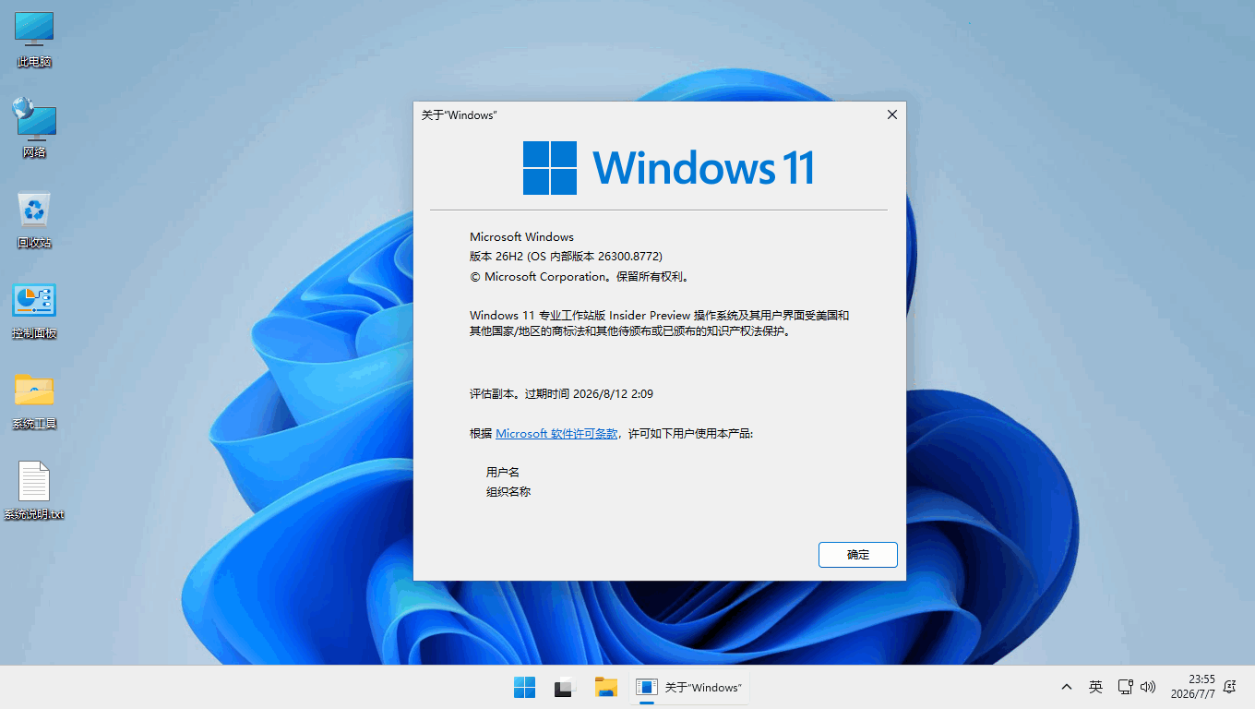Launch File Explorer from the taskbar
1255x709 pixels.
[605, 688]
